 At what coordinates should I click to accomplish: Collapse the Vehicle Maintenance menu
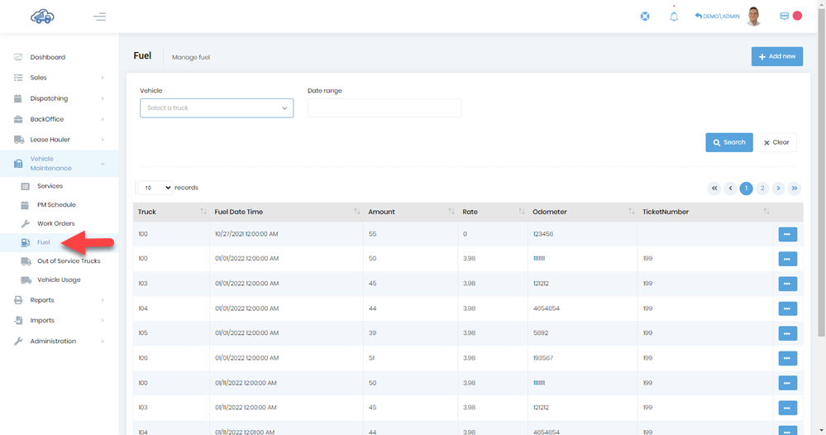pos(59,163)
